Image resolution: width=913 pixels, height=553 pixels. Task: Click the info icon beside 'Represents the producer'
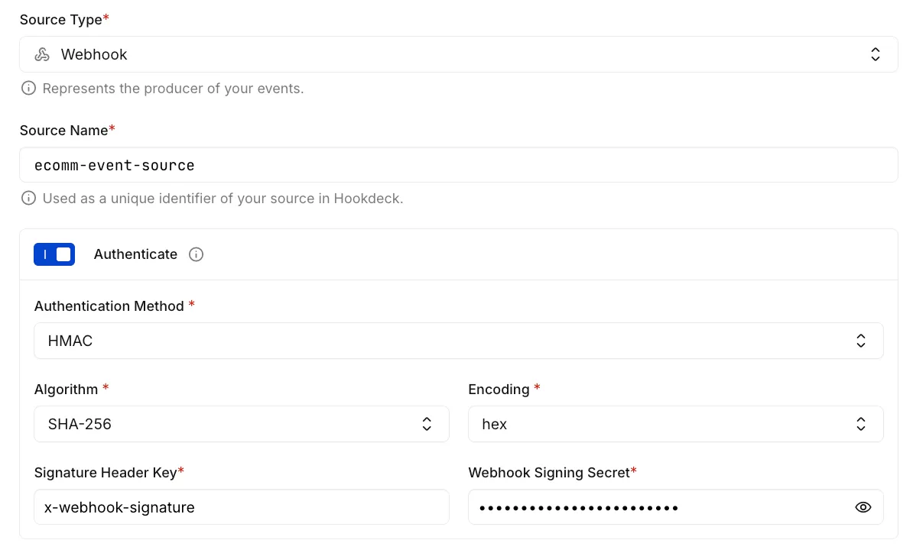28,89
